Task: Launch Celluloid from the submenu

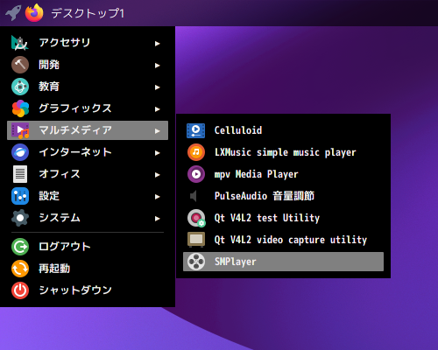Action: 283,130
